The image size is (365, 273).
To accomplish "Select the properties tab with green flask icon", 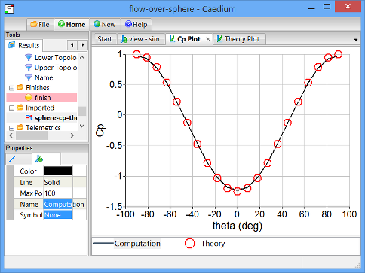I will [x=46, y=159].
